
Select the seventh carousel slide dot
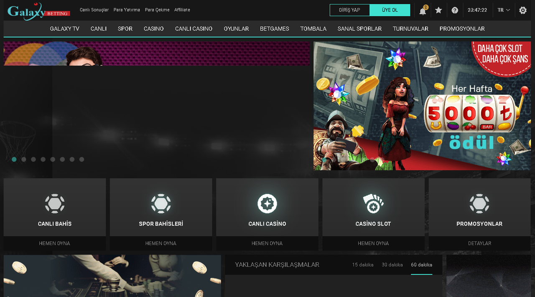pyautogui.click(x=72, y=159)
